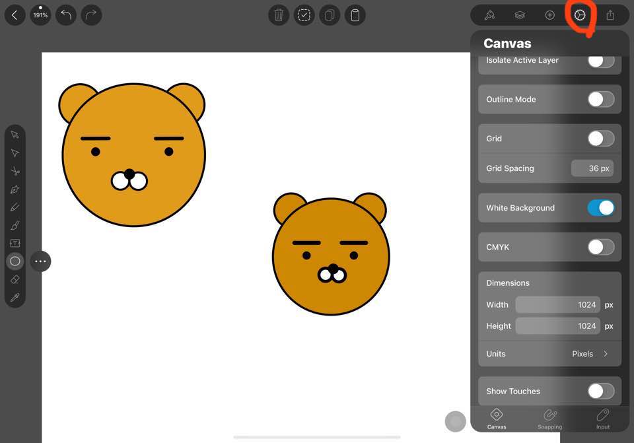Open the Add/insert plus menu
This screenshot has width=634, height=443.
point(549,15)
